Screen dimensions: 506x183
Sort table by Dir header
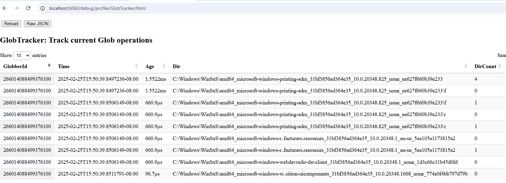click(177, 66)
